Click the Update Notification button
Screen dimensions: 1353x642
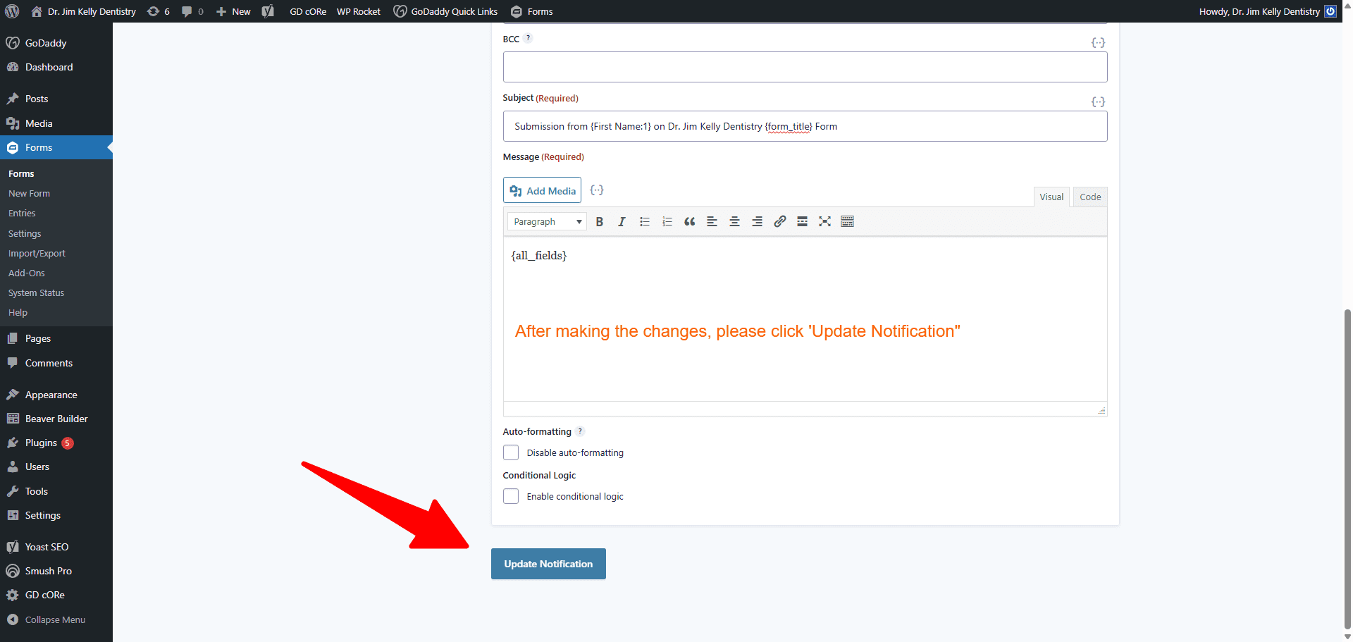tap(548, 564)
